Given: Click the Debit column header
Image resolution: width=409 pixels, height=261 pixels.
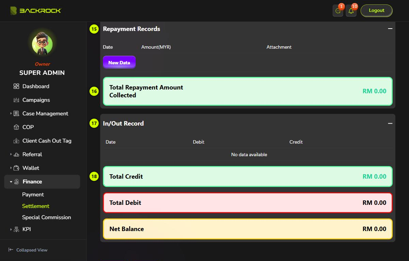Looking at the screenshot, I should [199, 142].
